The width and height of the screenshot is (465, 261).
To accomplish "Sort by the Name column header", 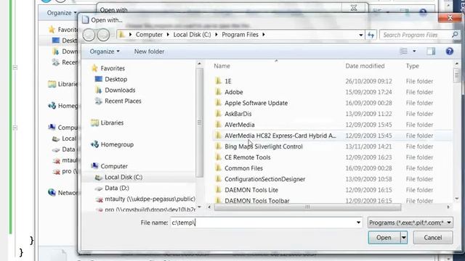I will [x=222, y=66].
